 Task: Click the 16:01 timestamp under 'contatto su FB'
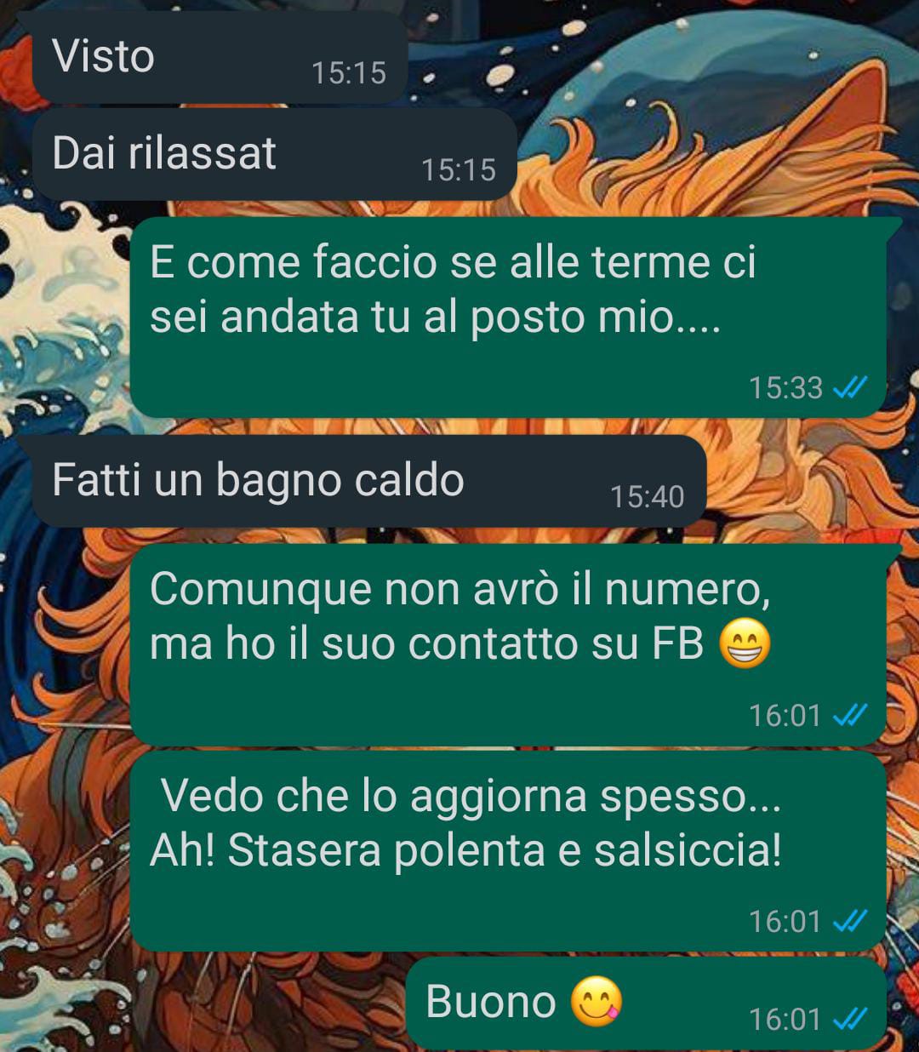click(785, 716)
